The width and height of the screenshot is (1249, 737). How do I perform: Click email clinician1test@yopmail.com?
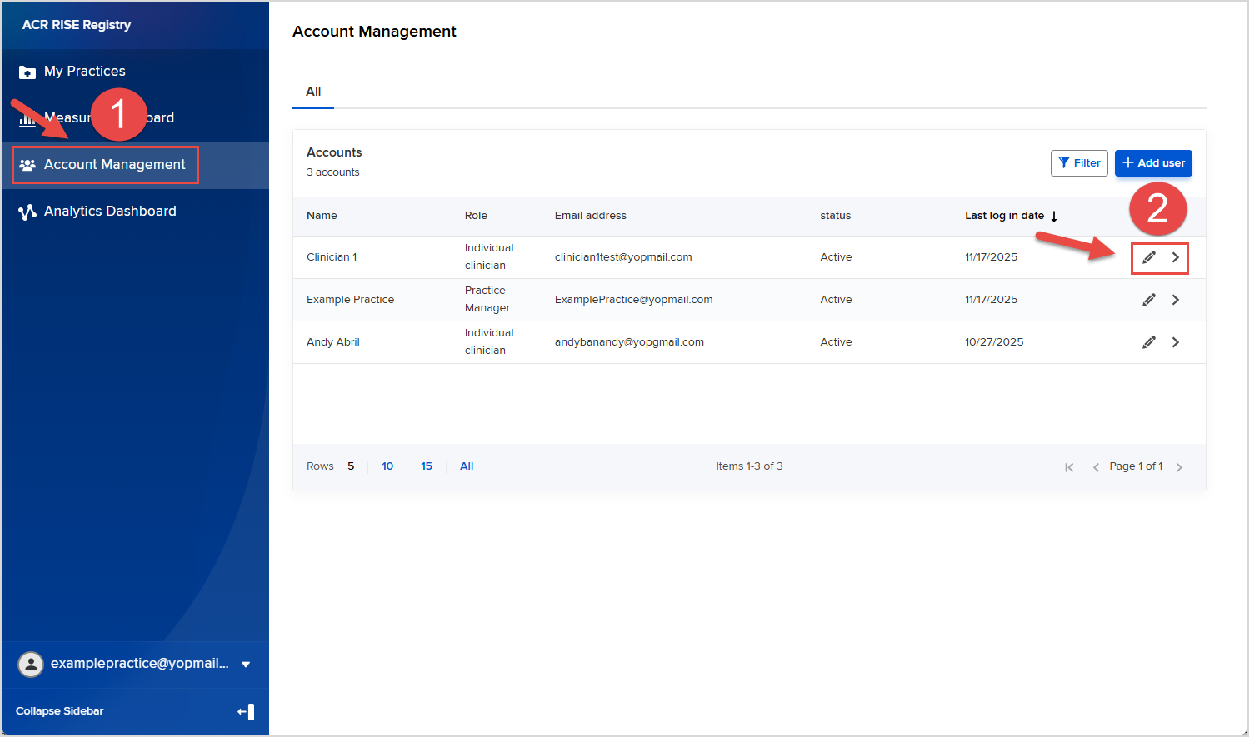(x=623, y=257)
